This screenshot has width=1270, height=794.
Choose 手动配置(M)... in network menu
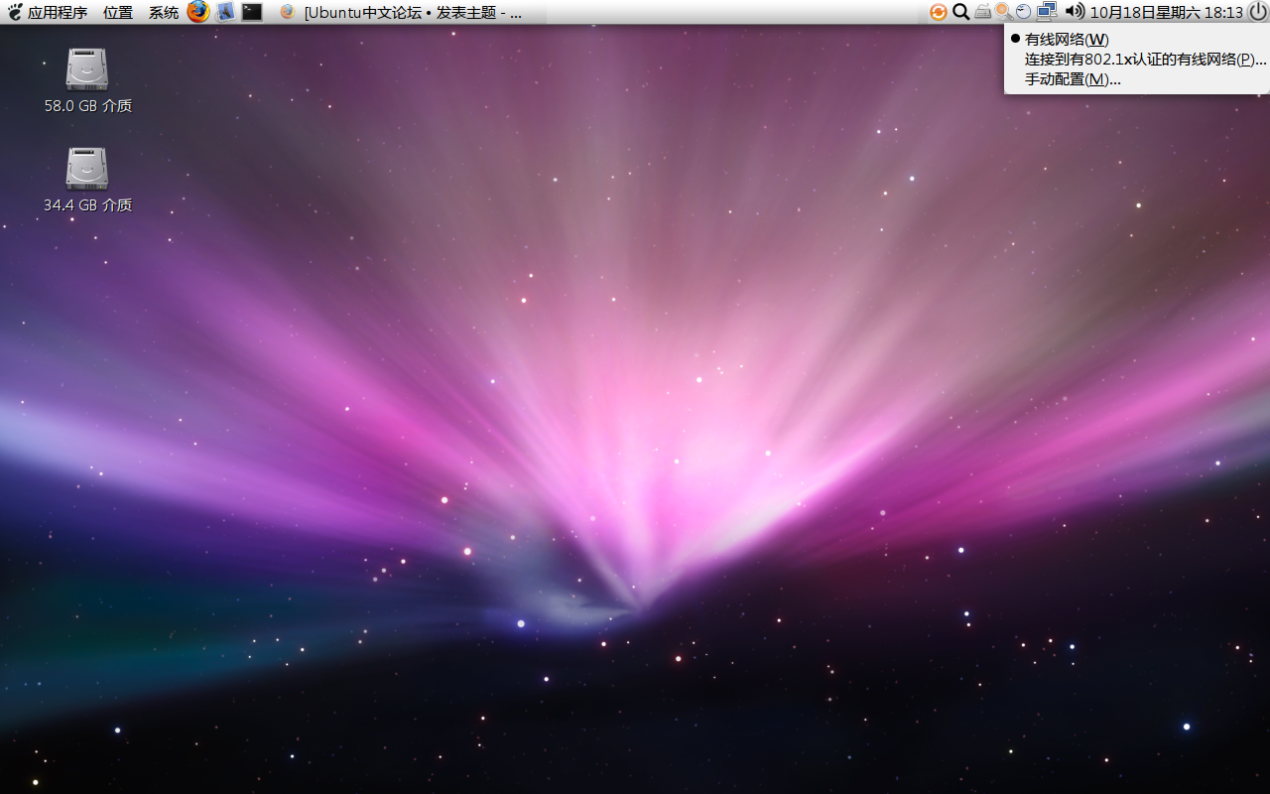[1136, 79]
